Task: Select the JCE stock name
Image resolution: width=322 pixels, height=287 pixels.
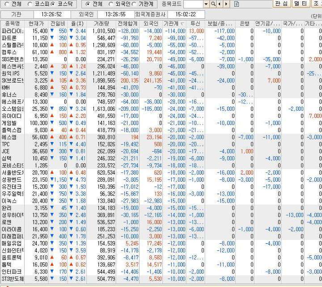Action: [5, 151]
